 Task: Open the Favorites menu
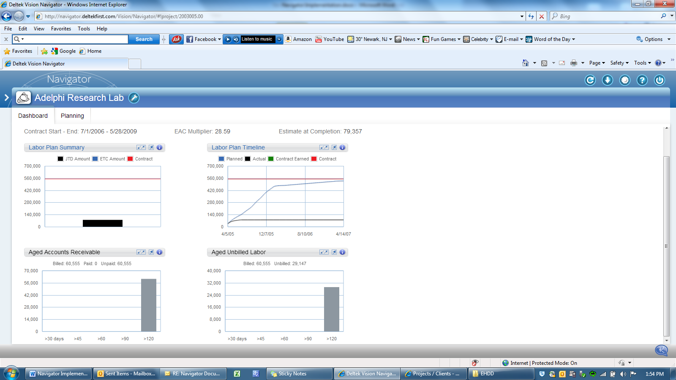coord(61,28)
